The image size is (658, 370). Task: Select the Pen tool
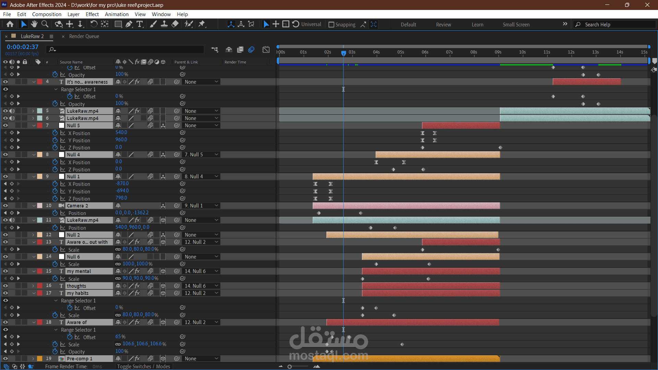pyautogui.click(x=129, y=24)
